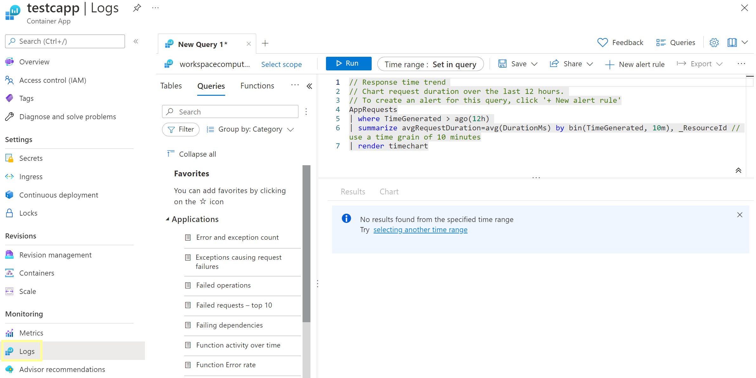Close the Logs blade with X
The height and width of the screenshot is (378, 756).
pos(744,8)
